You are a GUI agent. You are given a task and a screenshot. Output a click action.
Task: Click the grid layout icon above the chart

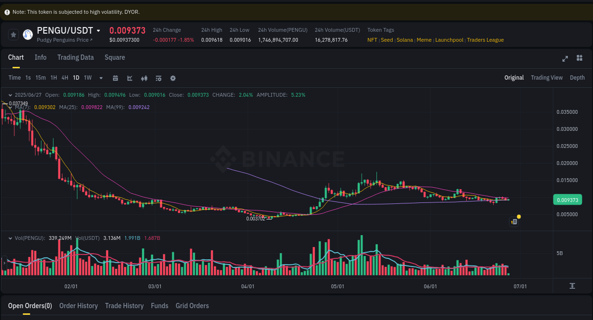[579, 58]
